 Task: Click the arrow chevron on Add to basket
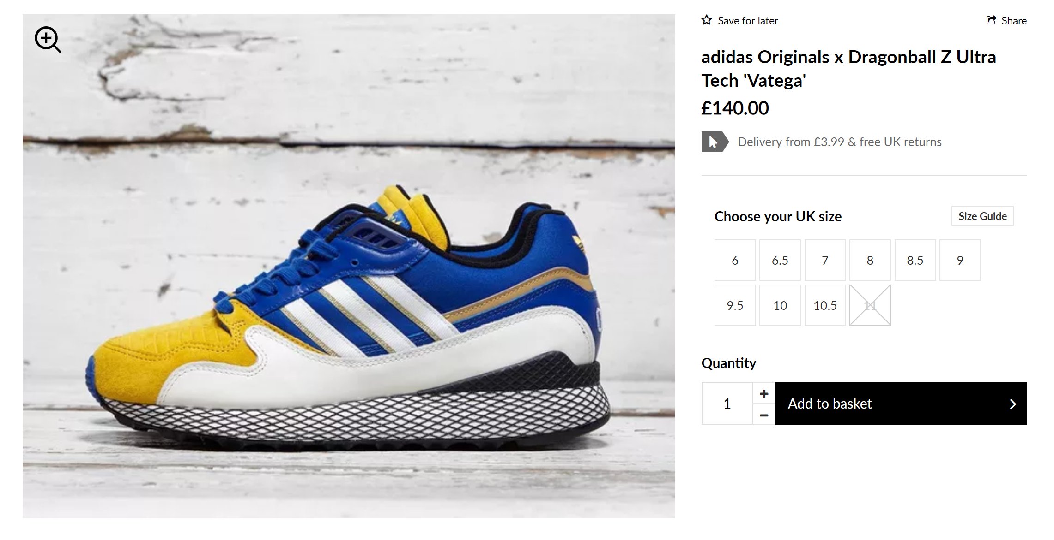coord(1012,404)
